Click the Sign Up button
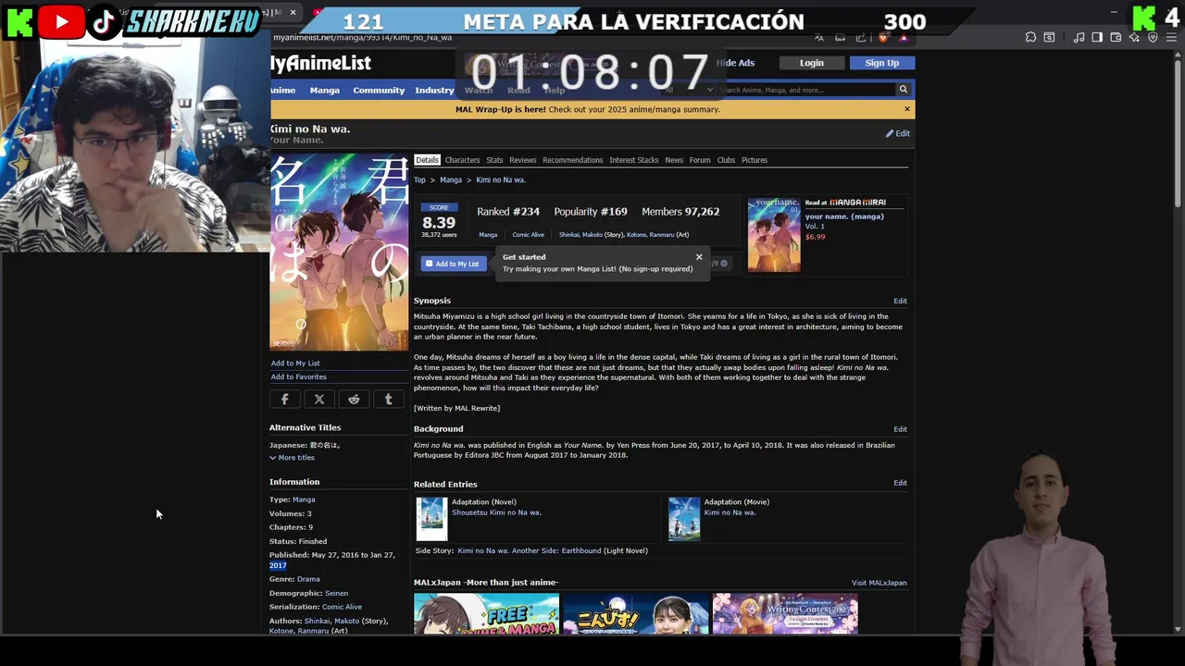The height and width of the screenshot is (666, 1185). tap(881, 63)
